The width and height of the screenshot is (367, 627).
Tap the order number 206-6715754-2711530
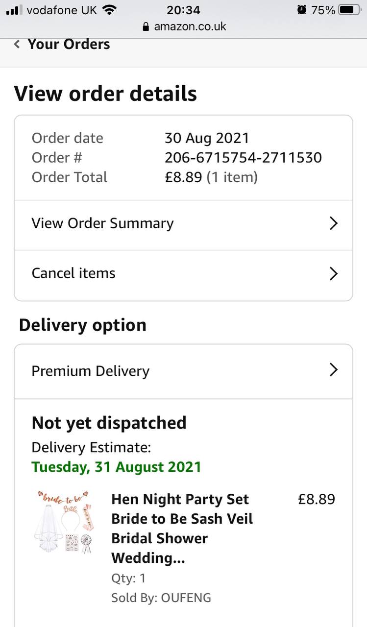click(243, 158)
